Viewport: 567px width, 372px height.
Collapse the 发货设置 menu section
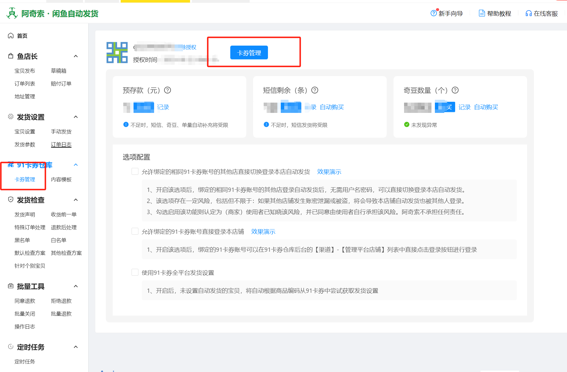76,117
